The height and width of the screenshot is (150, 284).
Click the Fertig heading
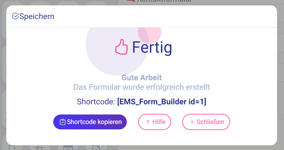[x=152, y=48]
